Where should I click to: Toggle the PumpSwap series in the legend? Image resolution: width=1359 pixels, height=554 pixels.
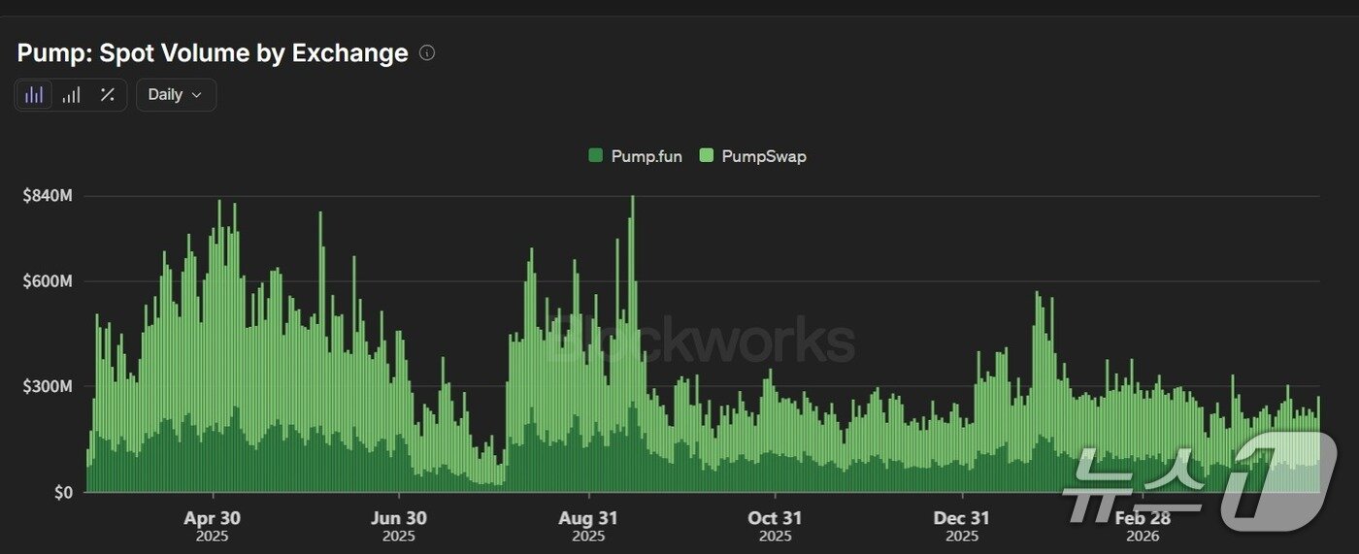click(x=763, y=156)
